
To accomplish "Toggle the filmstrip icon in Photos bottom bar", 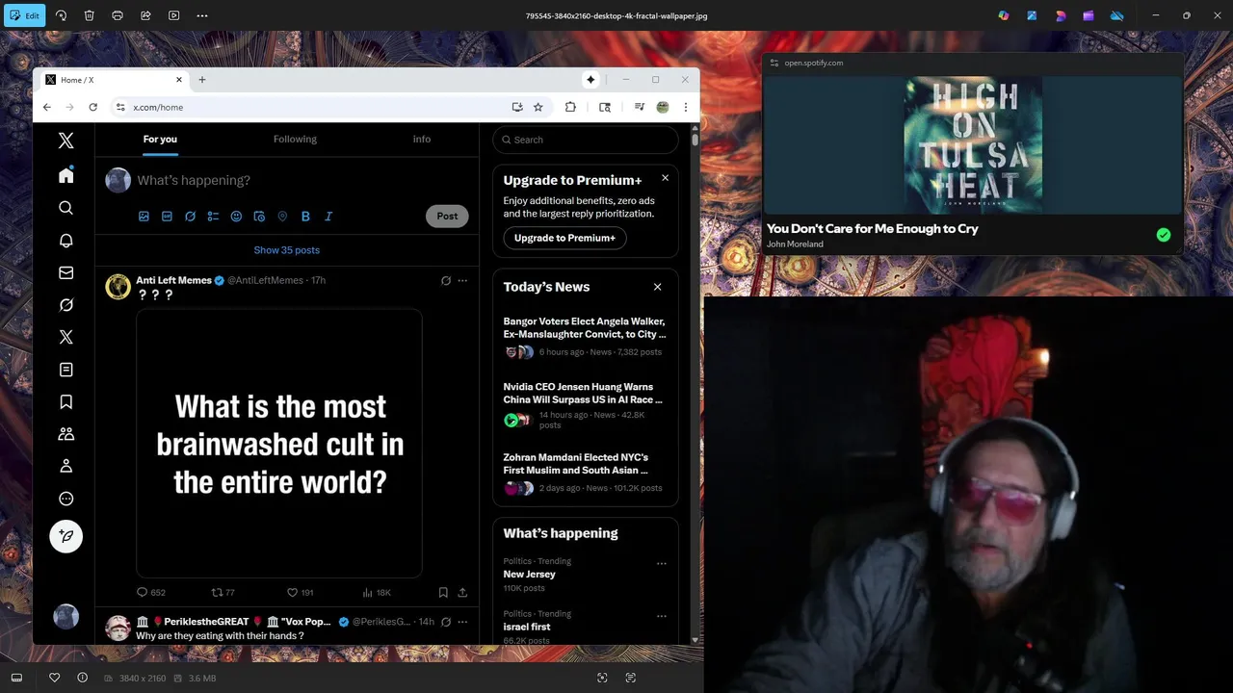I will tap(16, 678).
